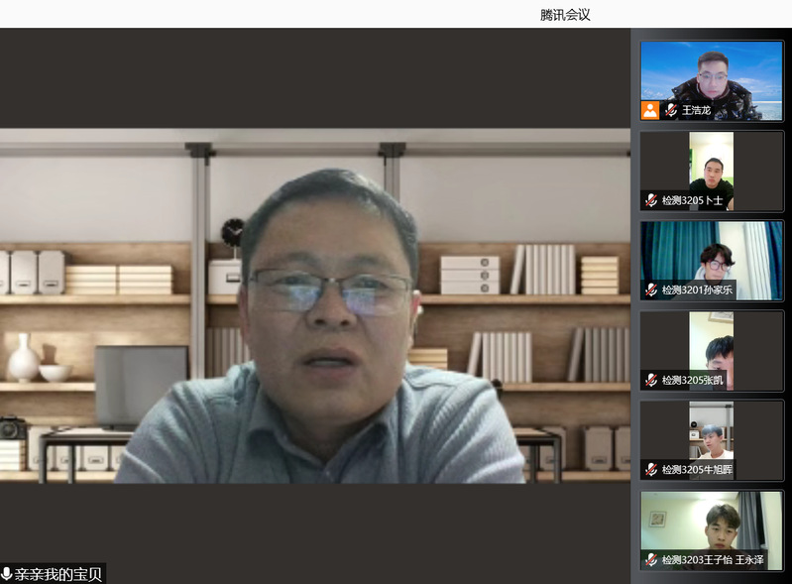This screenshot has width=792, height=584.
Task: Click muted mic icon of 检测3203王子怡 王永泽
Action: (x=651, y=560)
